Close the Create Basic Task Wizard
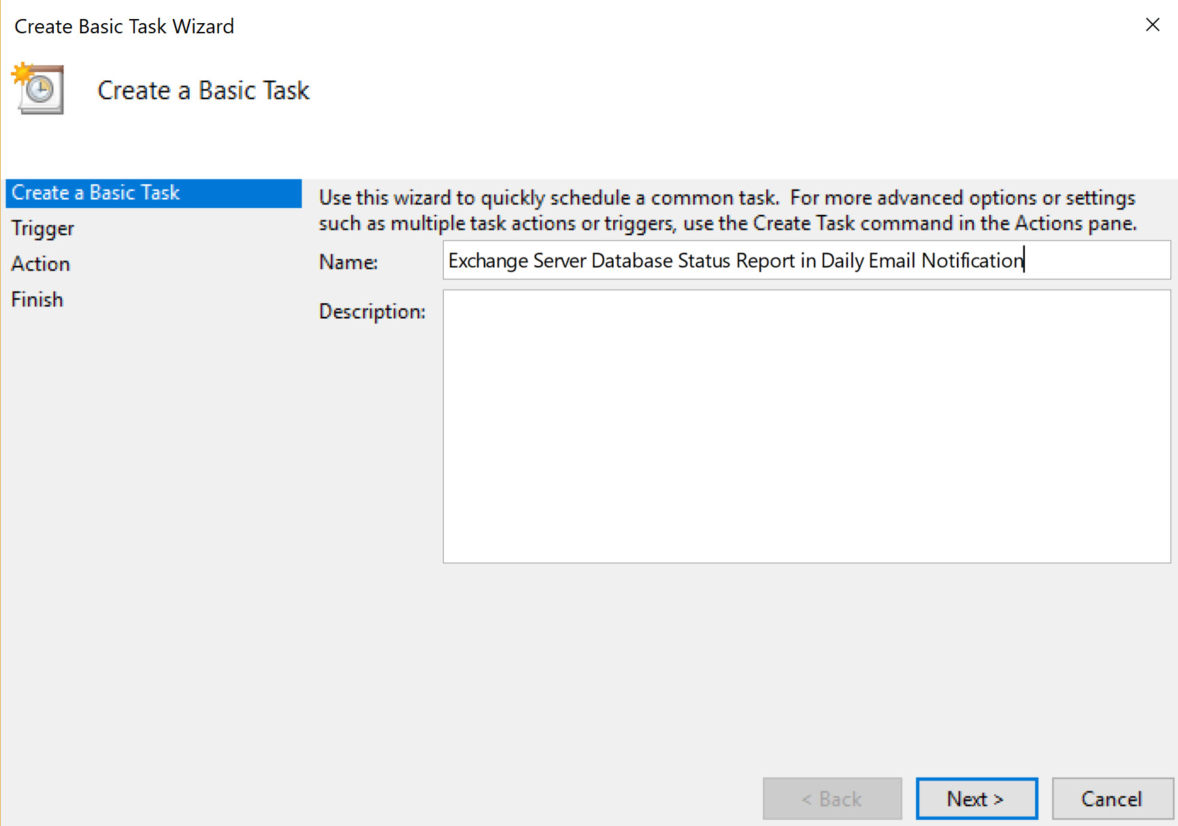The width and height of the screenshot is (1178, 826). coord(1152,25)
